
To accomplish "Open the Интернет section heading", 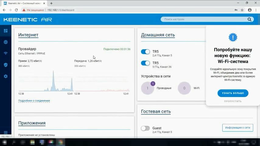I will [x=28, y=35].
